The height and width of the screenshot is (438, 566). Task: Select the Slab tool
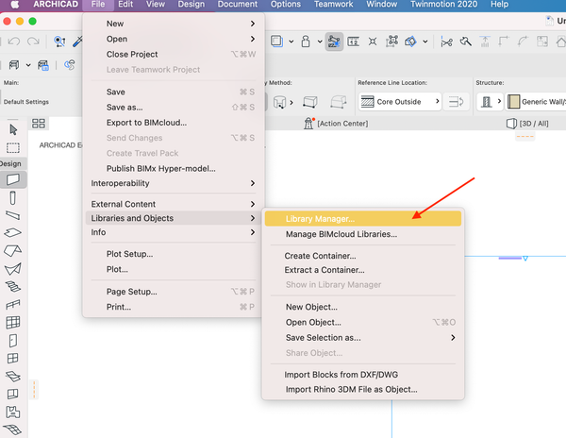(12, 232)
